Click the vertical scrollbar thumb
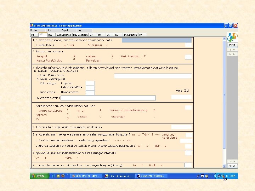 (x=224, y=94)
